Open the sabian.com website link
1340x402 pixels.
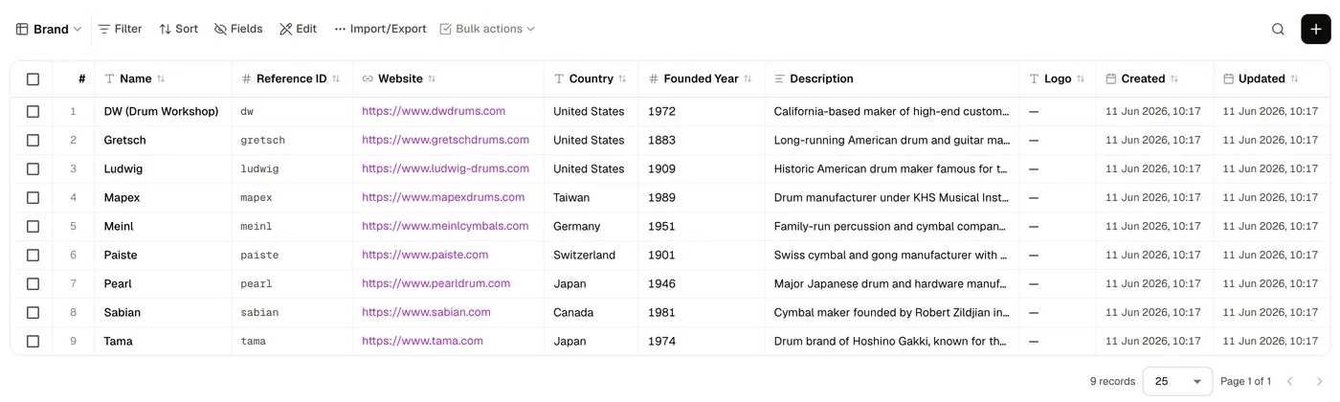coord(426,312)
